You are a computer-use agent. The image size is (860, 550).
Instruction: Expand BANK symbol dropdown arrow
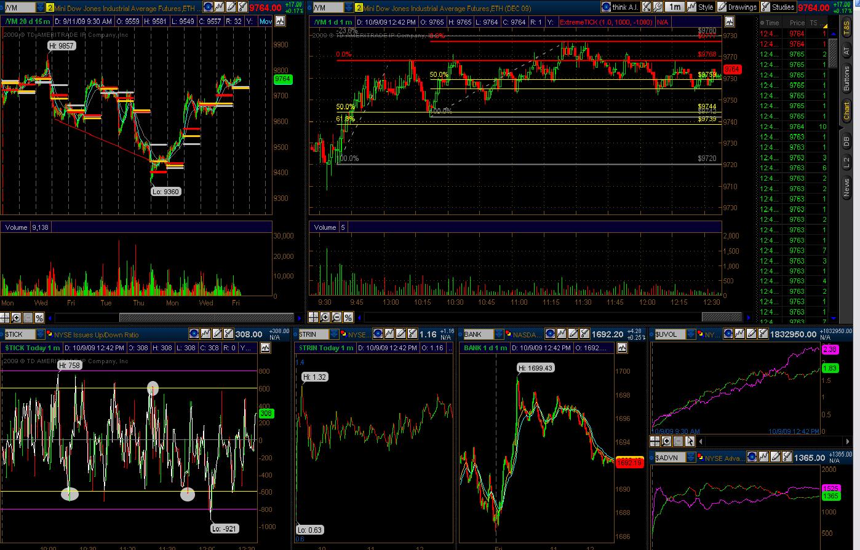point(500,334)
